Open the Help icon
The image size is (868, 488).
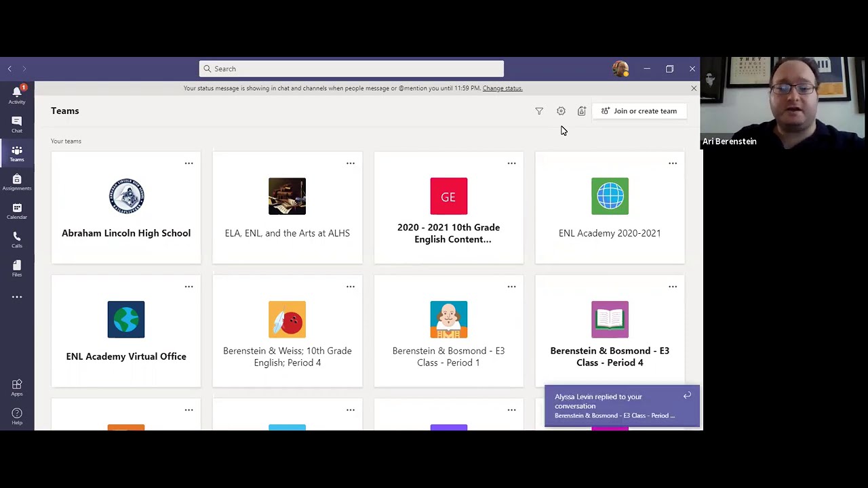[17, 416]
